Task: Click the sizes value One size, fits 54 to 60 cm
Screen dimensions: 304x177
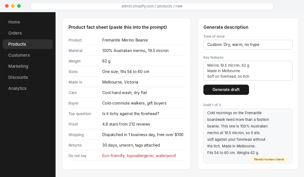Action: pos(126,72)
